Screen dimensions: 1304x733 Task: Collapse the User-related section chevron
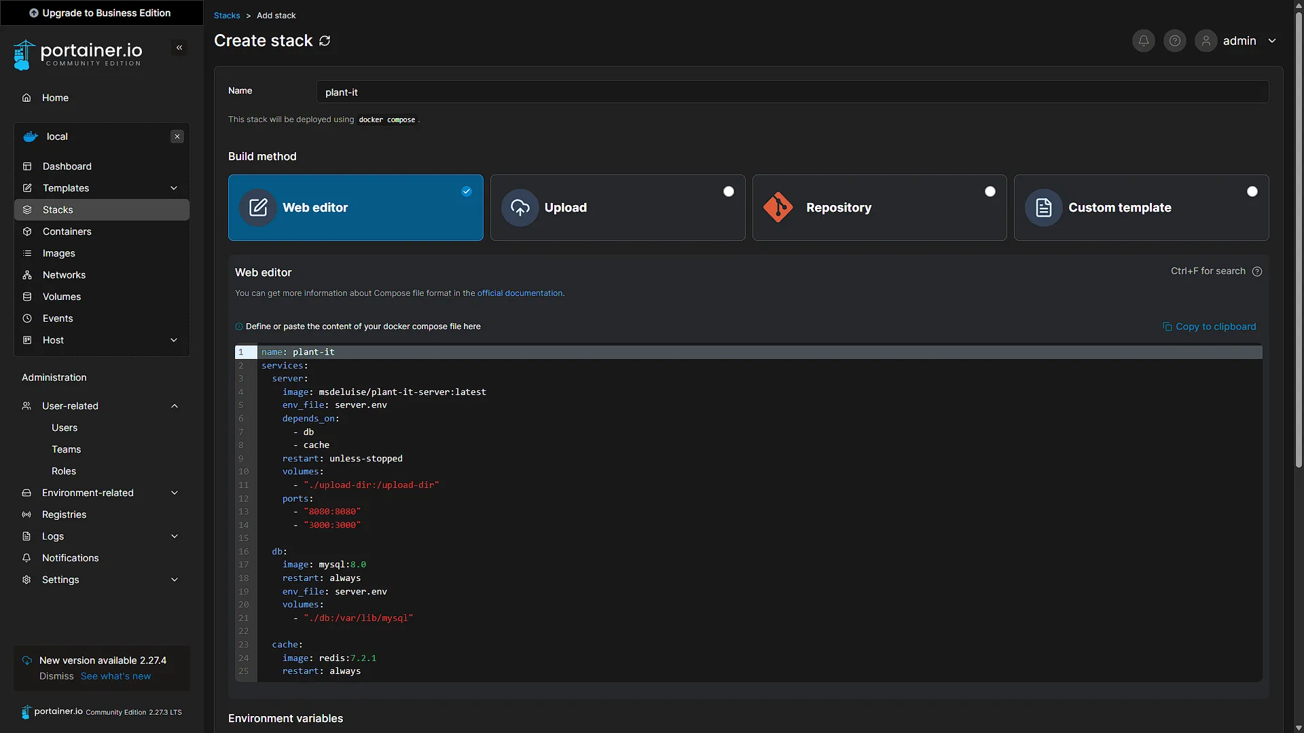click(175, 406)
